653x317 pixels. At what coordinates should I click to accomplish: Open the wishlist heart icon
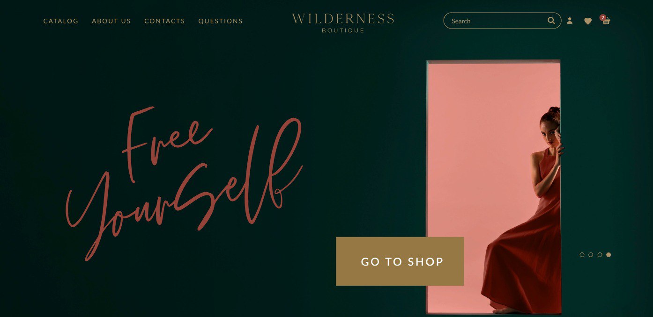(588, 21)
